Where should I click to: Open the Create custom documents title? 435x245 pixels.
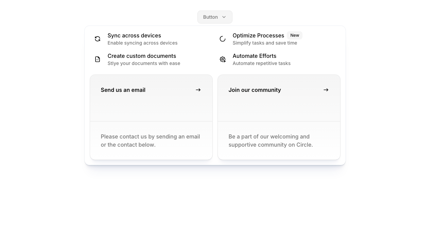click(x=142, y=56)
